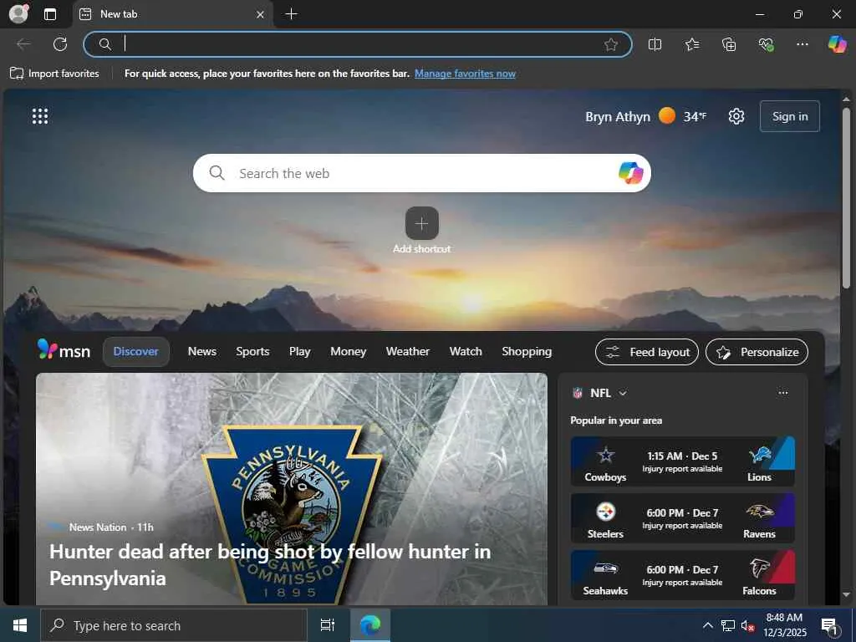The image size is (856, 642).
Task: Click 'Popular in your area' text
Action: coord(616,420)
